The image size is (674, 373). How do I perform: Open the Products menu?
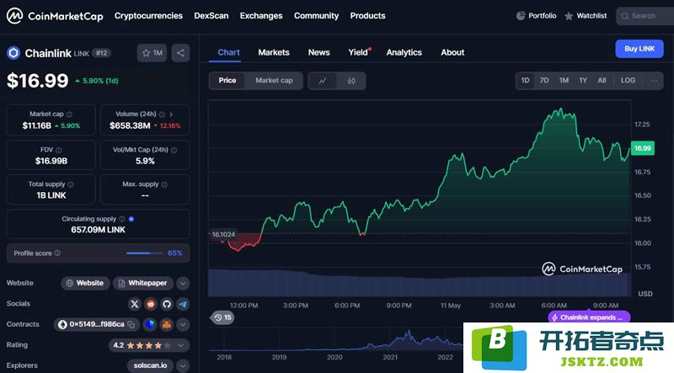tap(367, 16)
